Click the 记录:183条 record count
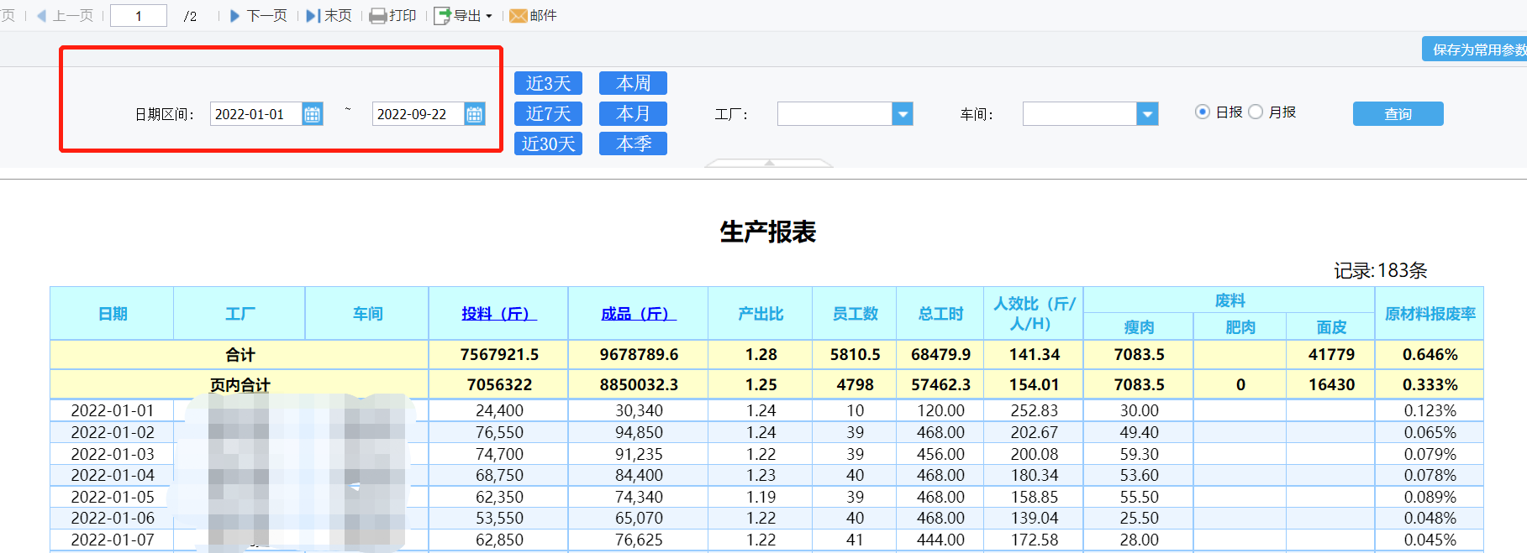1527x553 pixels. (x=1381, y=270)
